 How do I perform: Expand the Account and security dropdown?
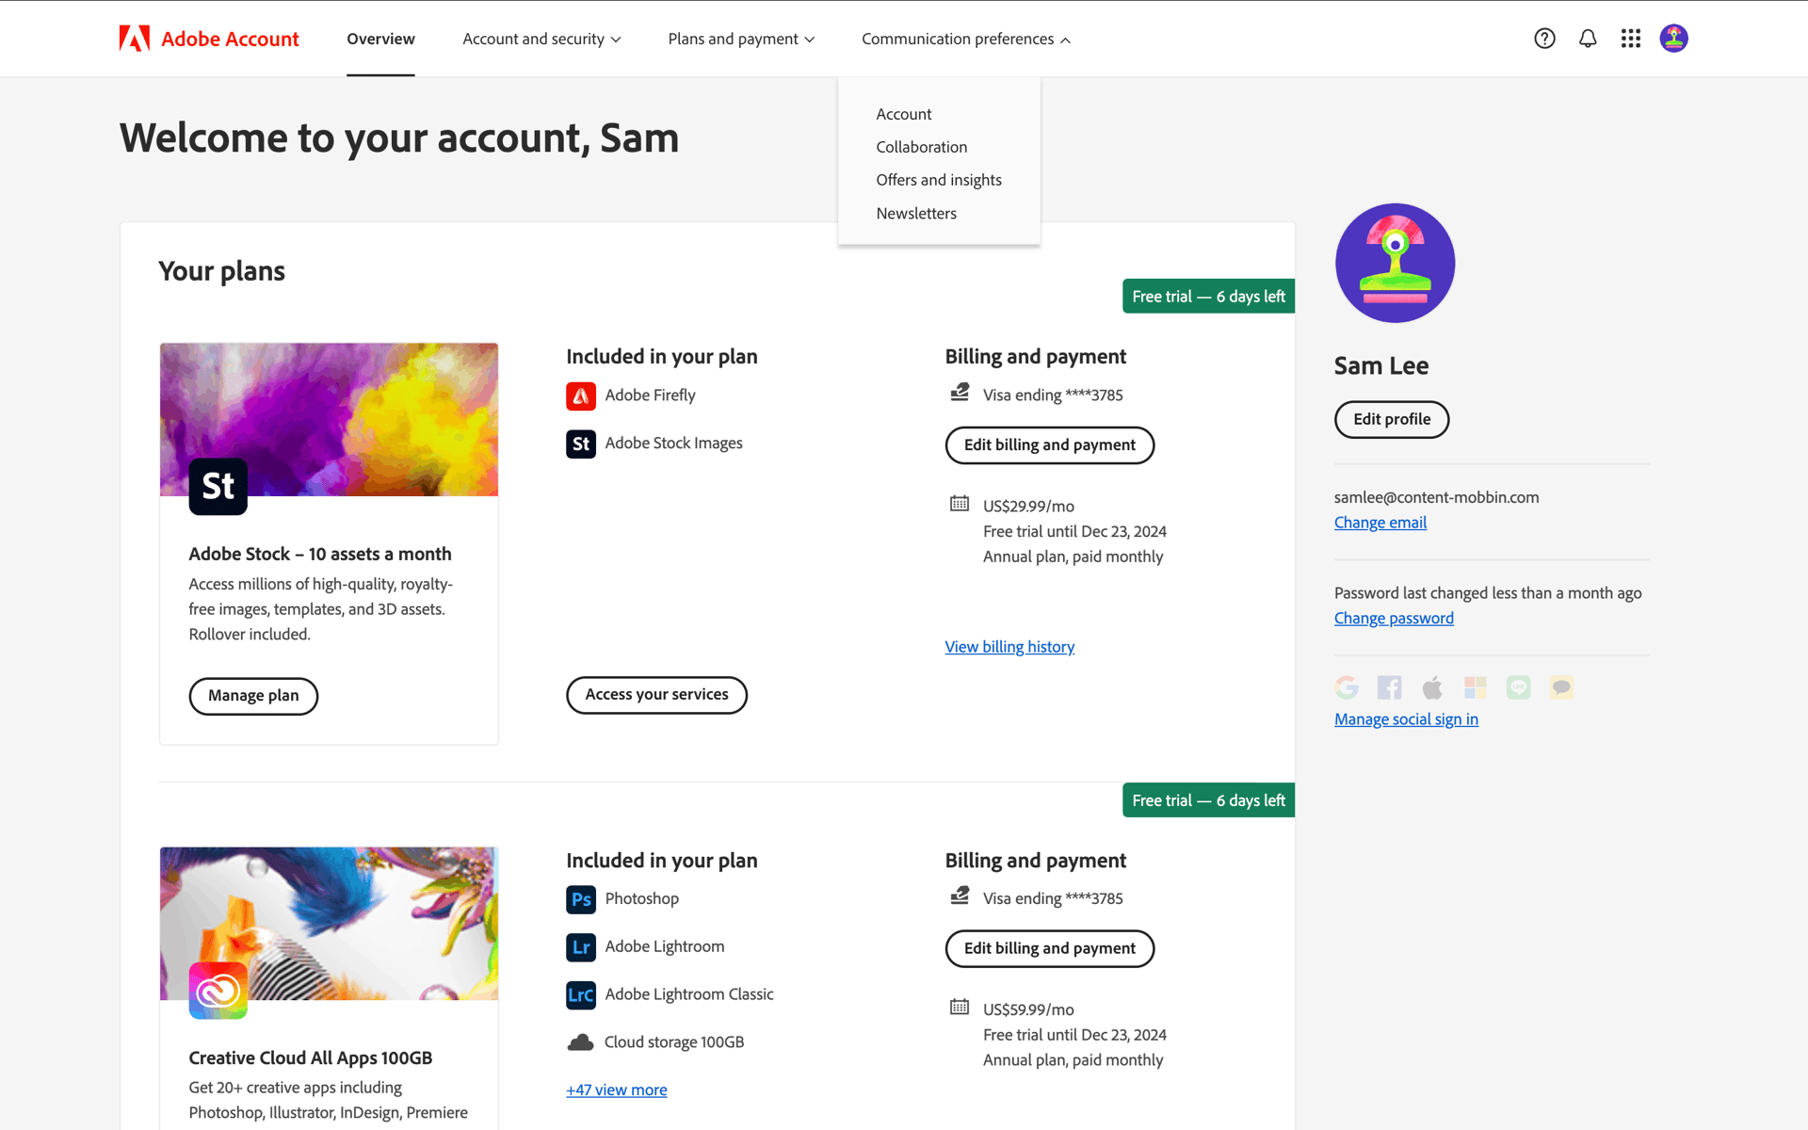point(541,39)
